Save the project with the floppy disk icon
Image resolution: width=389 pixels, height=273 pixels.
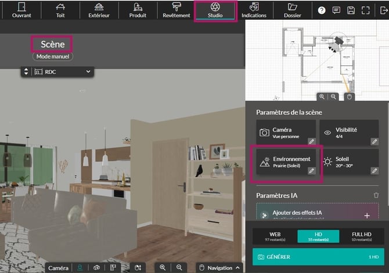point(351,10)
